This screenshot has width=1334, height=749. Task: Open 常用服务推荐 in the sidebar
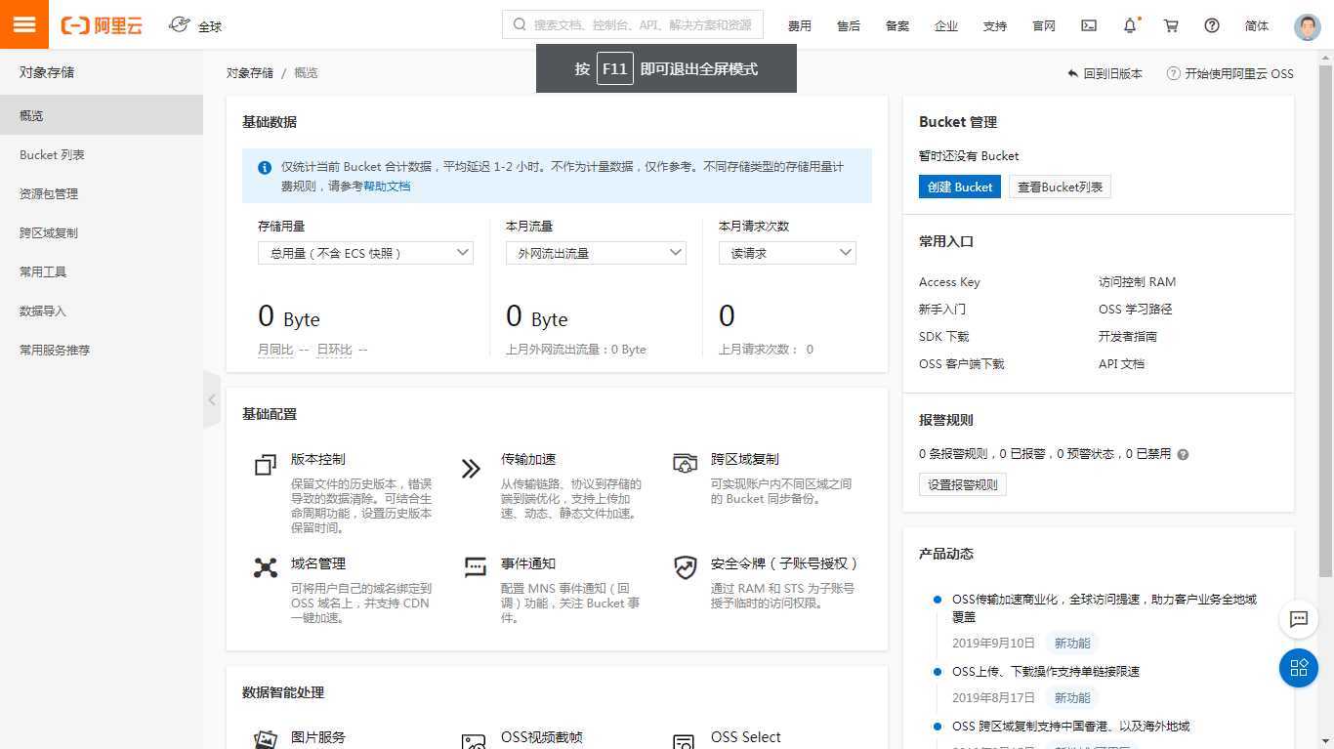click(x=102, y=350)
